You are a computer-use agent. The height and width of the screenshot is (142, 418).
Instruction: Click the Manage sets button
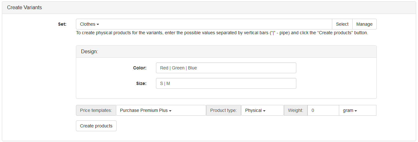364,24
